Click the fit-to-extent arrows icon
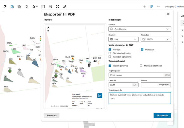The image size is (184, 128). (57, 7)
